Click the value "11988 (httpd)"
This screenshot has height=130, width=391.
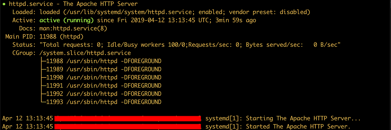tap(61, 37)
